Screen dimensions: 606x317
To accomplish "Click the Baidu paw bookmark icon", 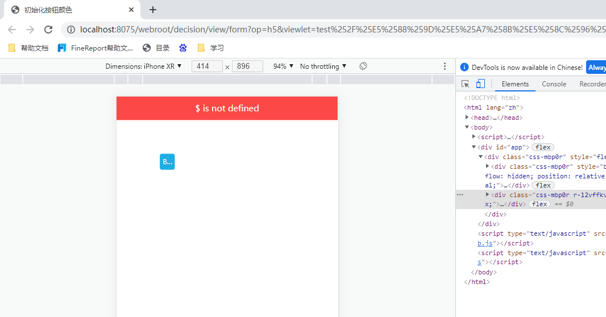I will [183, 48].
